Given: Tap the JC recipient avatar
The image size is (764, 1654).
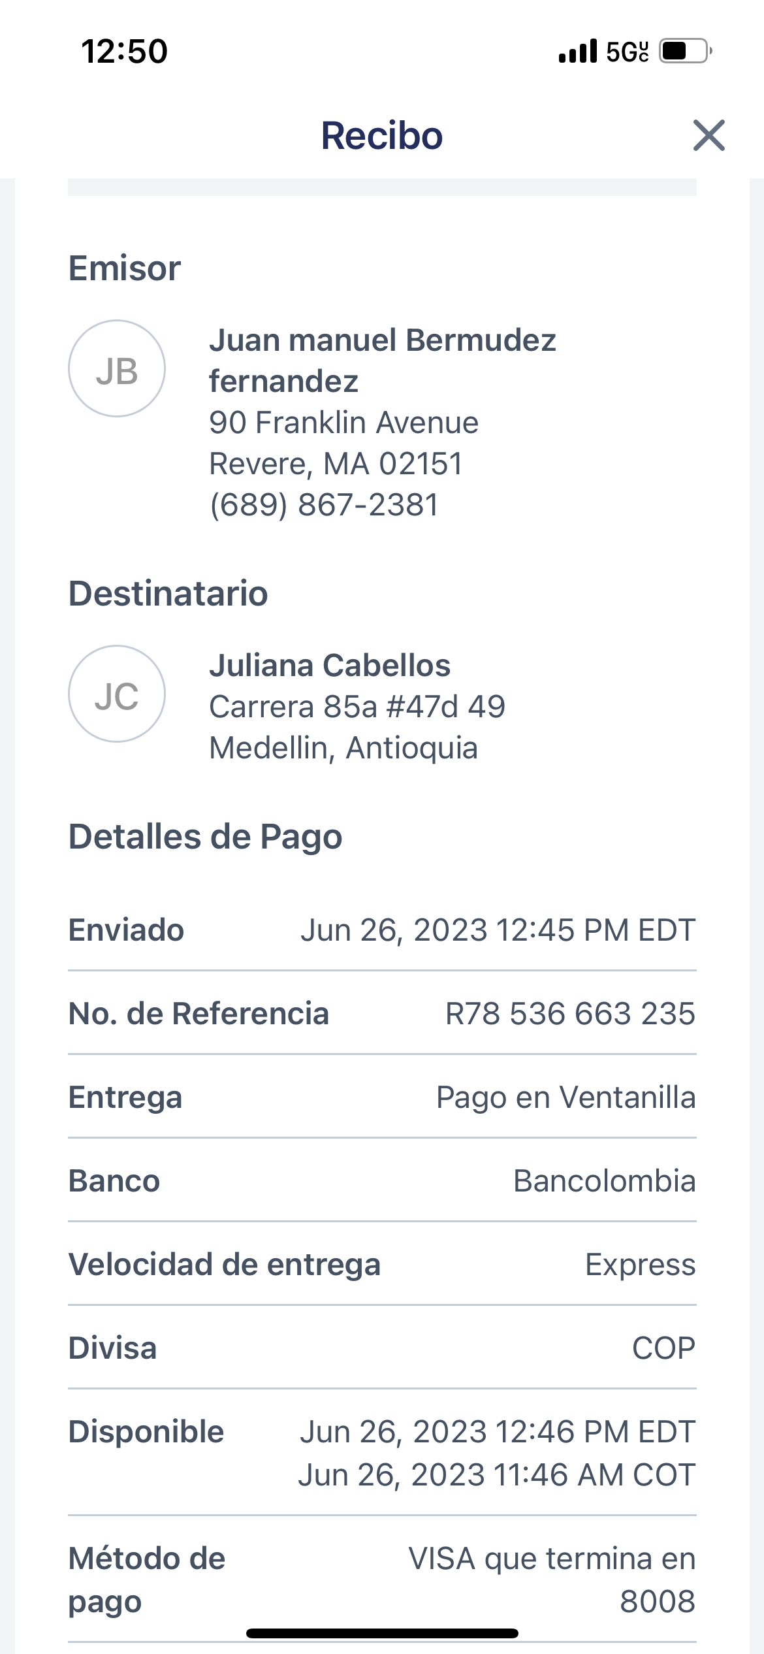Looking at the screenshot, I should click(117, 694).
